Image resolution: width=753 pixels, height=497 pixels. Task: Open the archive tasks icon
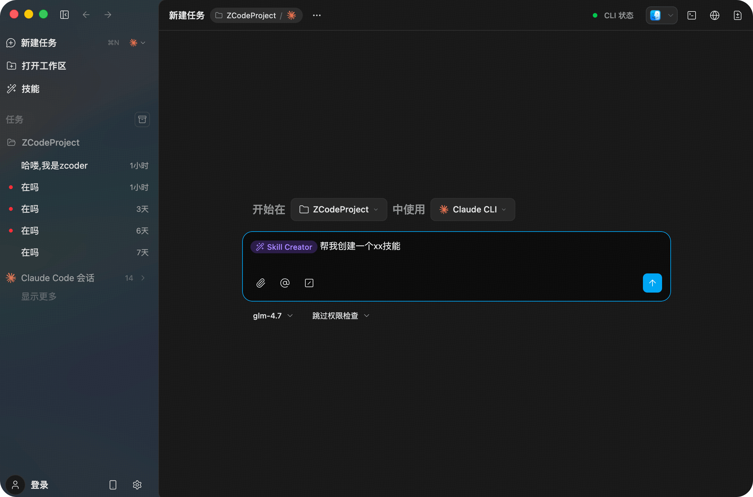point(142,119)
